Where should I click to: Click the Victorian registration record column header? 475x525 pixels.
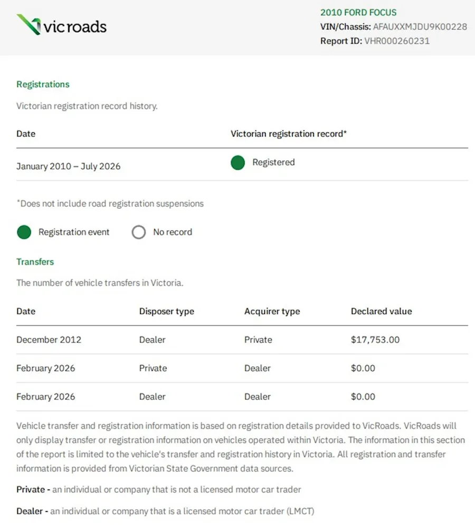[x=289, y=134]
